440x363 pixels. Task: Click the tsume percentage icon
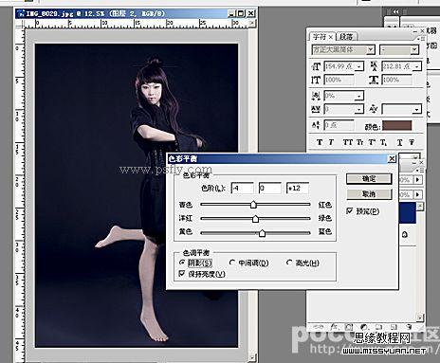click(x=316, y=96)
